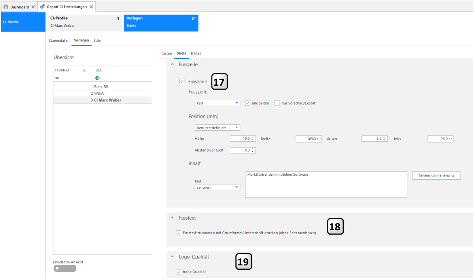
Task: Click the 'Profil-ID' column header
Action: (x=62, y=70)
